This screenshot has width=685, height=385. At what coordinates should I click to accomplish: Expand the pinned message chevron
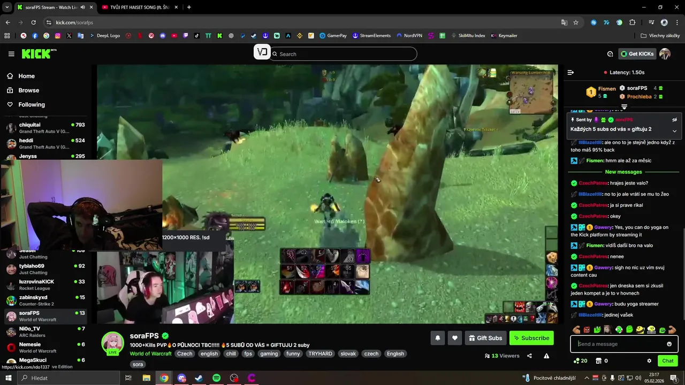(674, 130)
